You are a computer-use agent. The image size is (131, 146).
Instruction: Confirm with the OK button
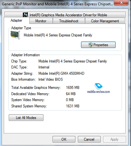click(64, 139)
